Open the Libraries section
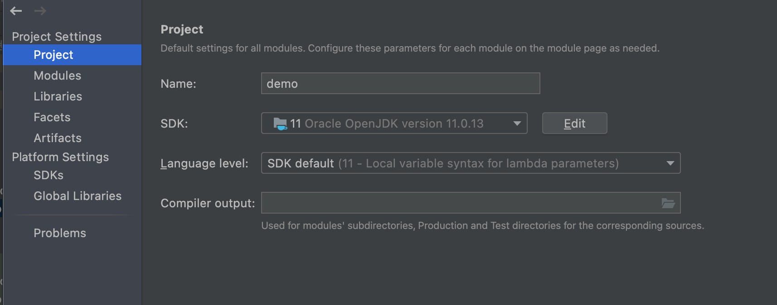This screenshot has height=305, width=777. (x=58, y=96)
